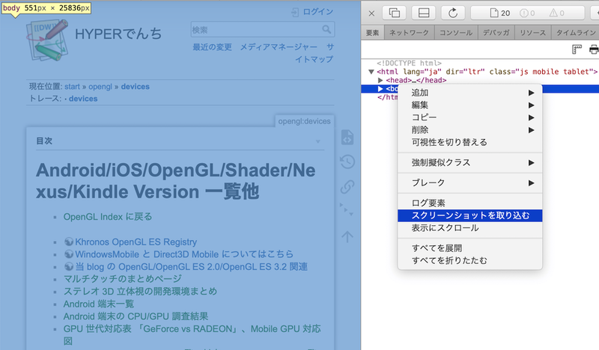
Task: Click the detach inspector window icon
Action: pyautogui.click(x=395, y=13)
